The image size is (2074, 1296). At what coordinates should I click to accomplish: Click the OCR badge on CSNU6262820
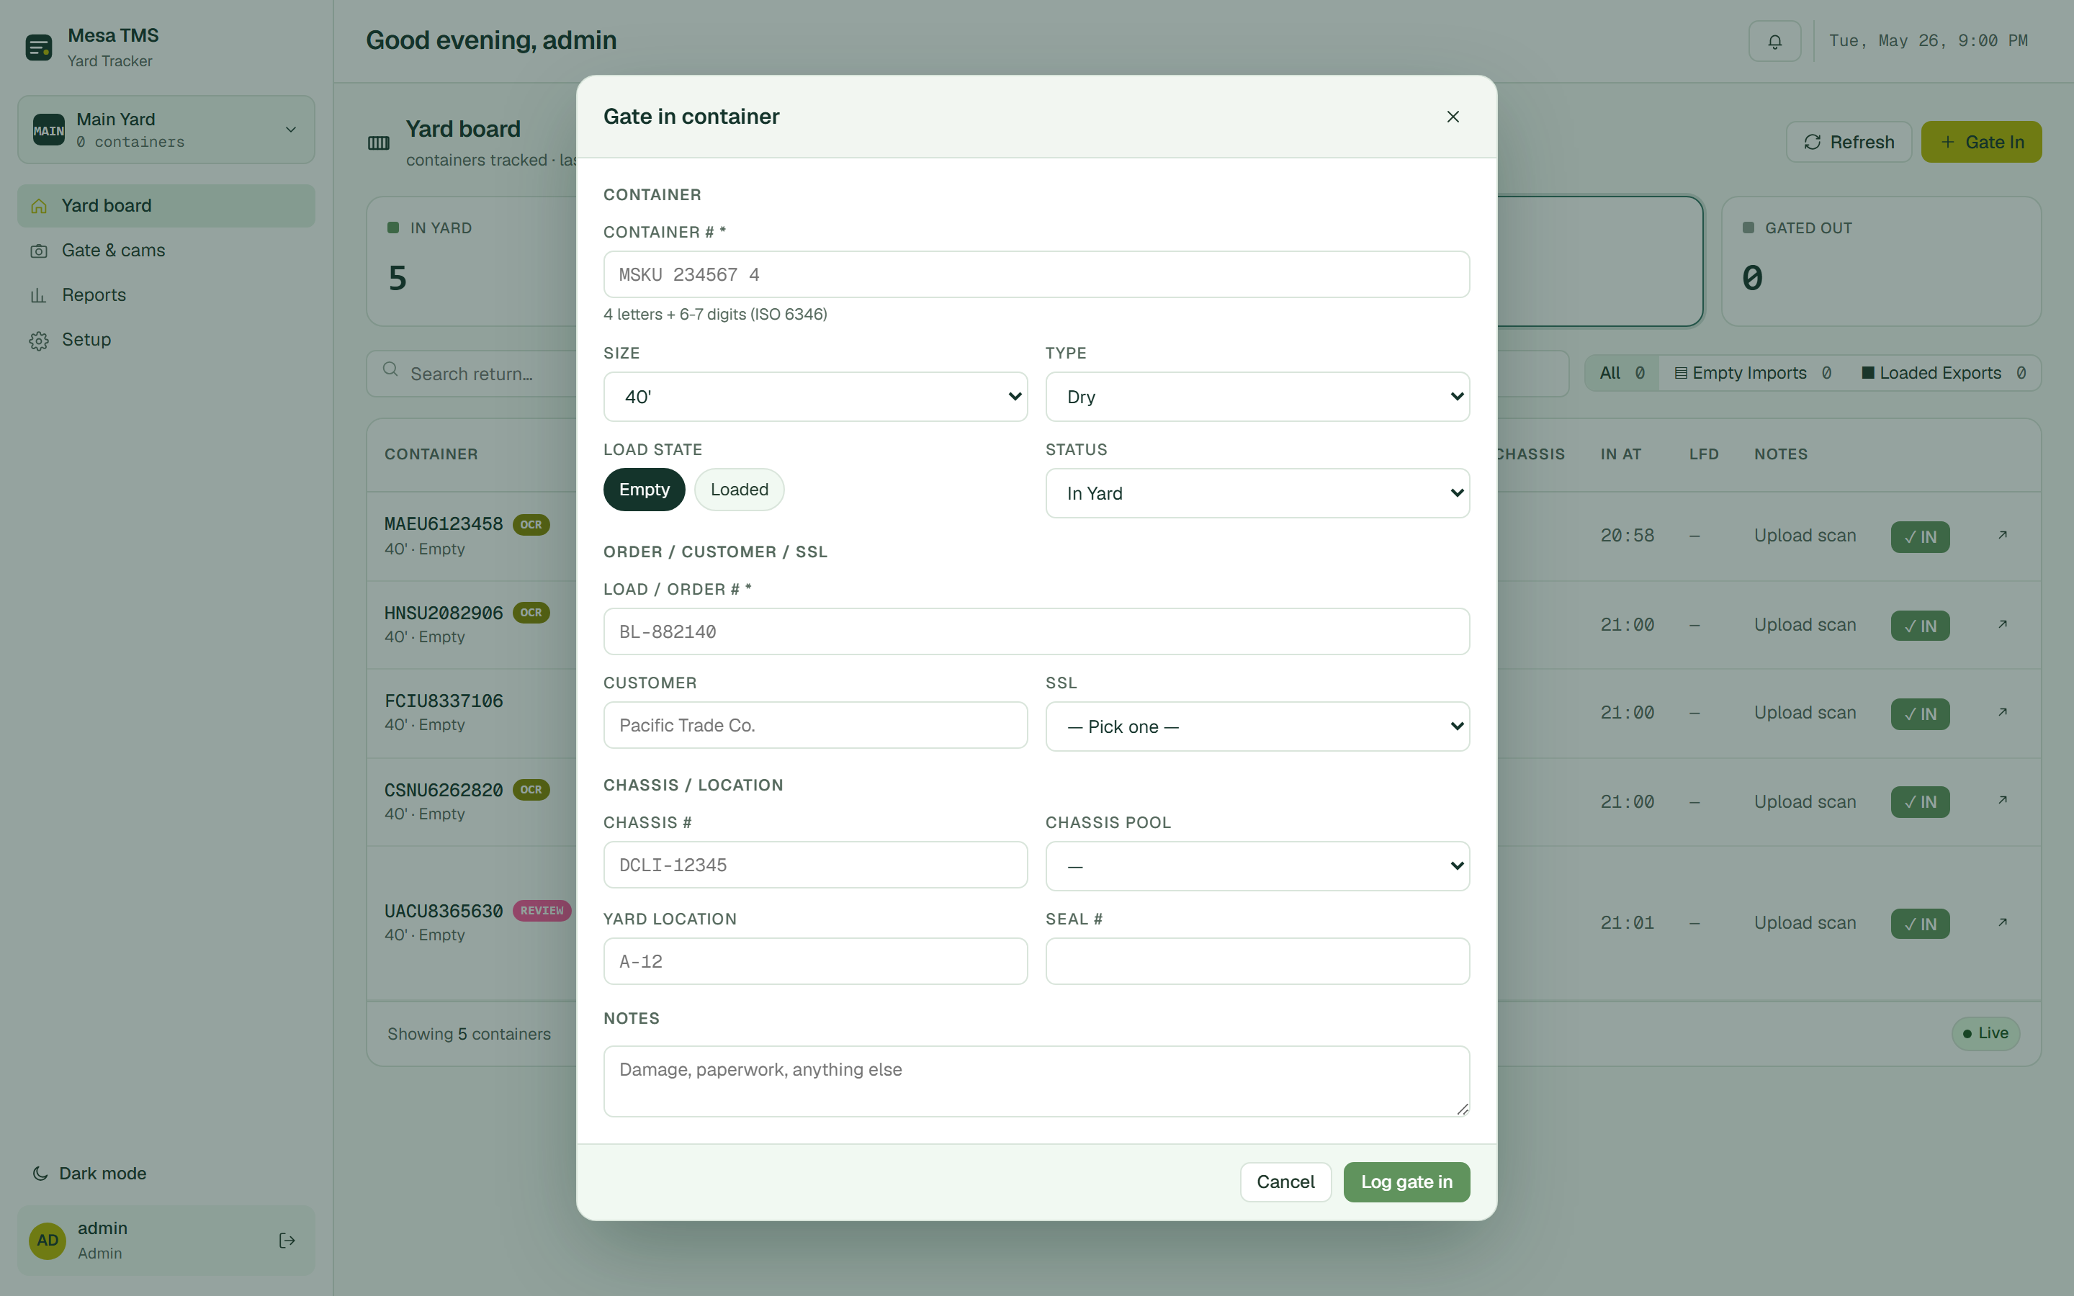click(531, 789)
